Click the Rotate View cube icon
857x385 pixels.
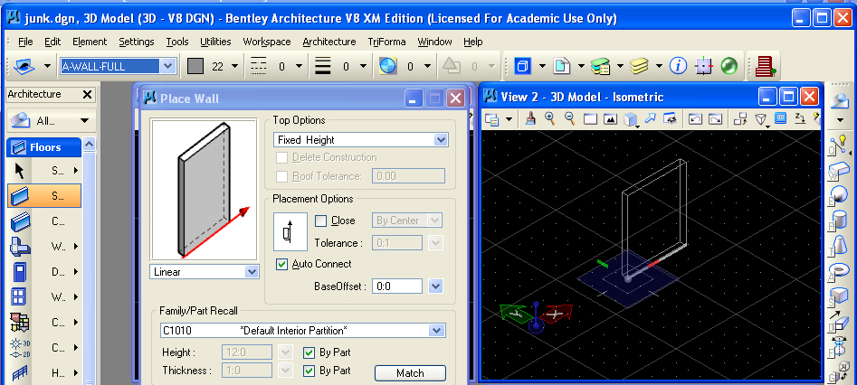[x=630, y=119]
